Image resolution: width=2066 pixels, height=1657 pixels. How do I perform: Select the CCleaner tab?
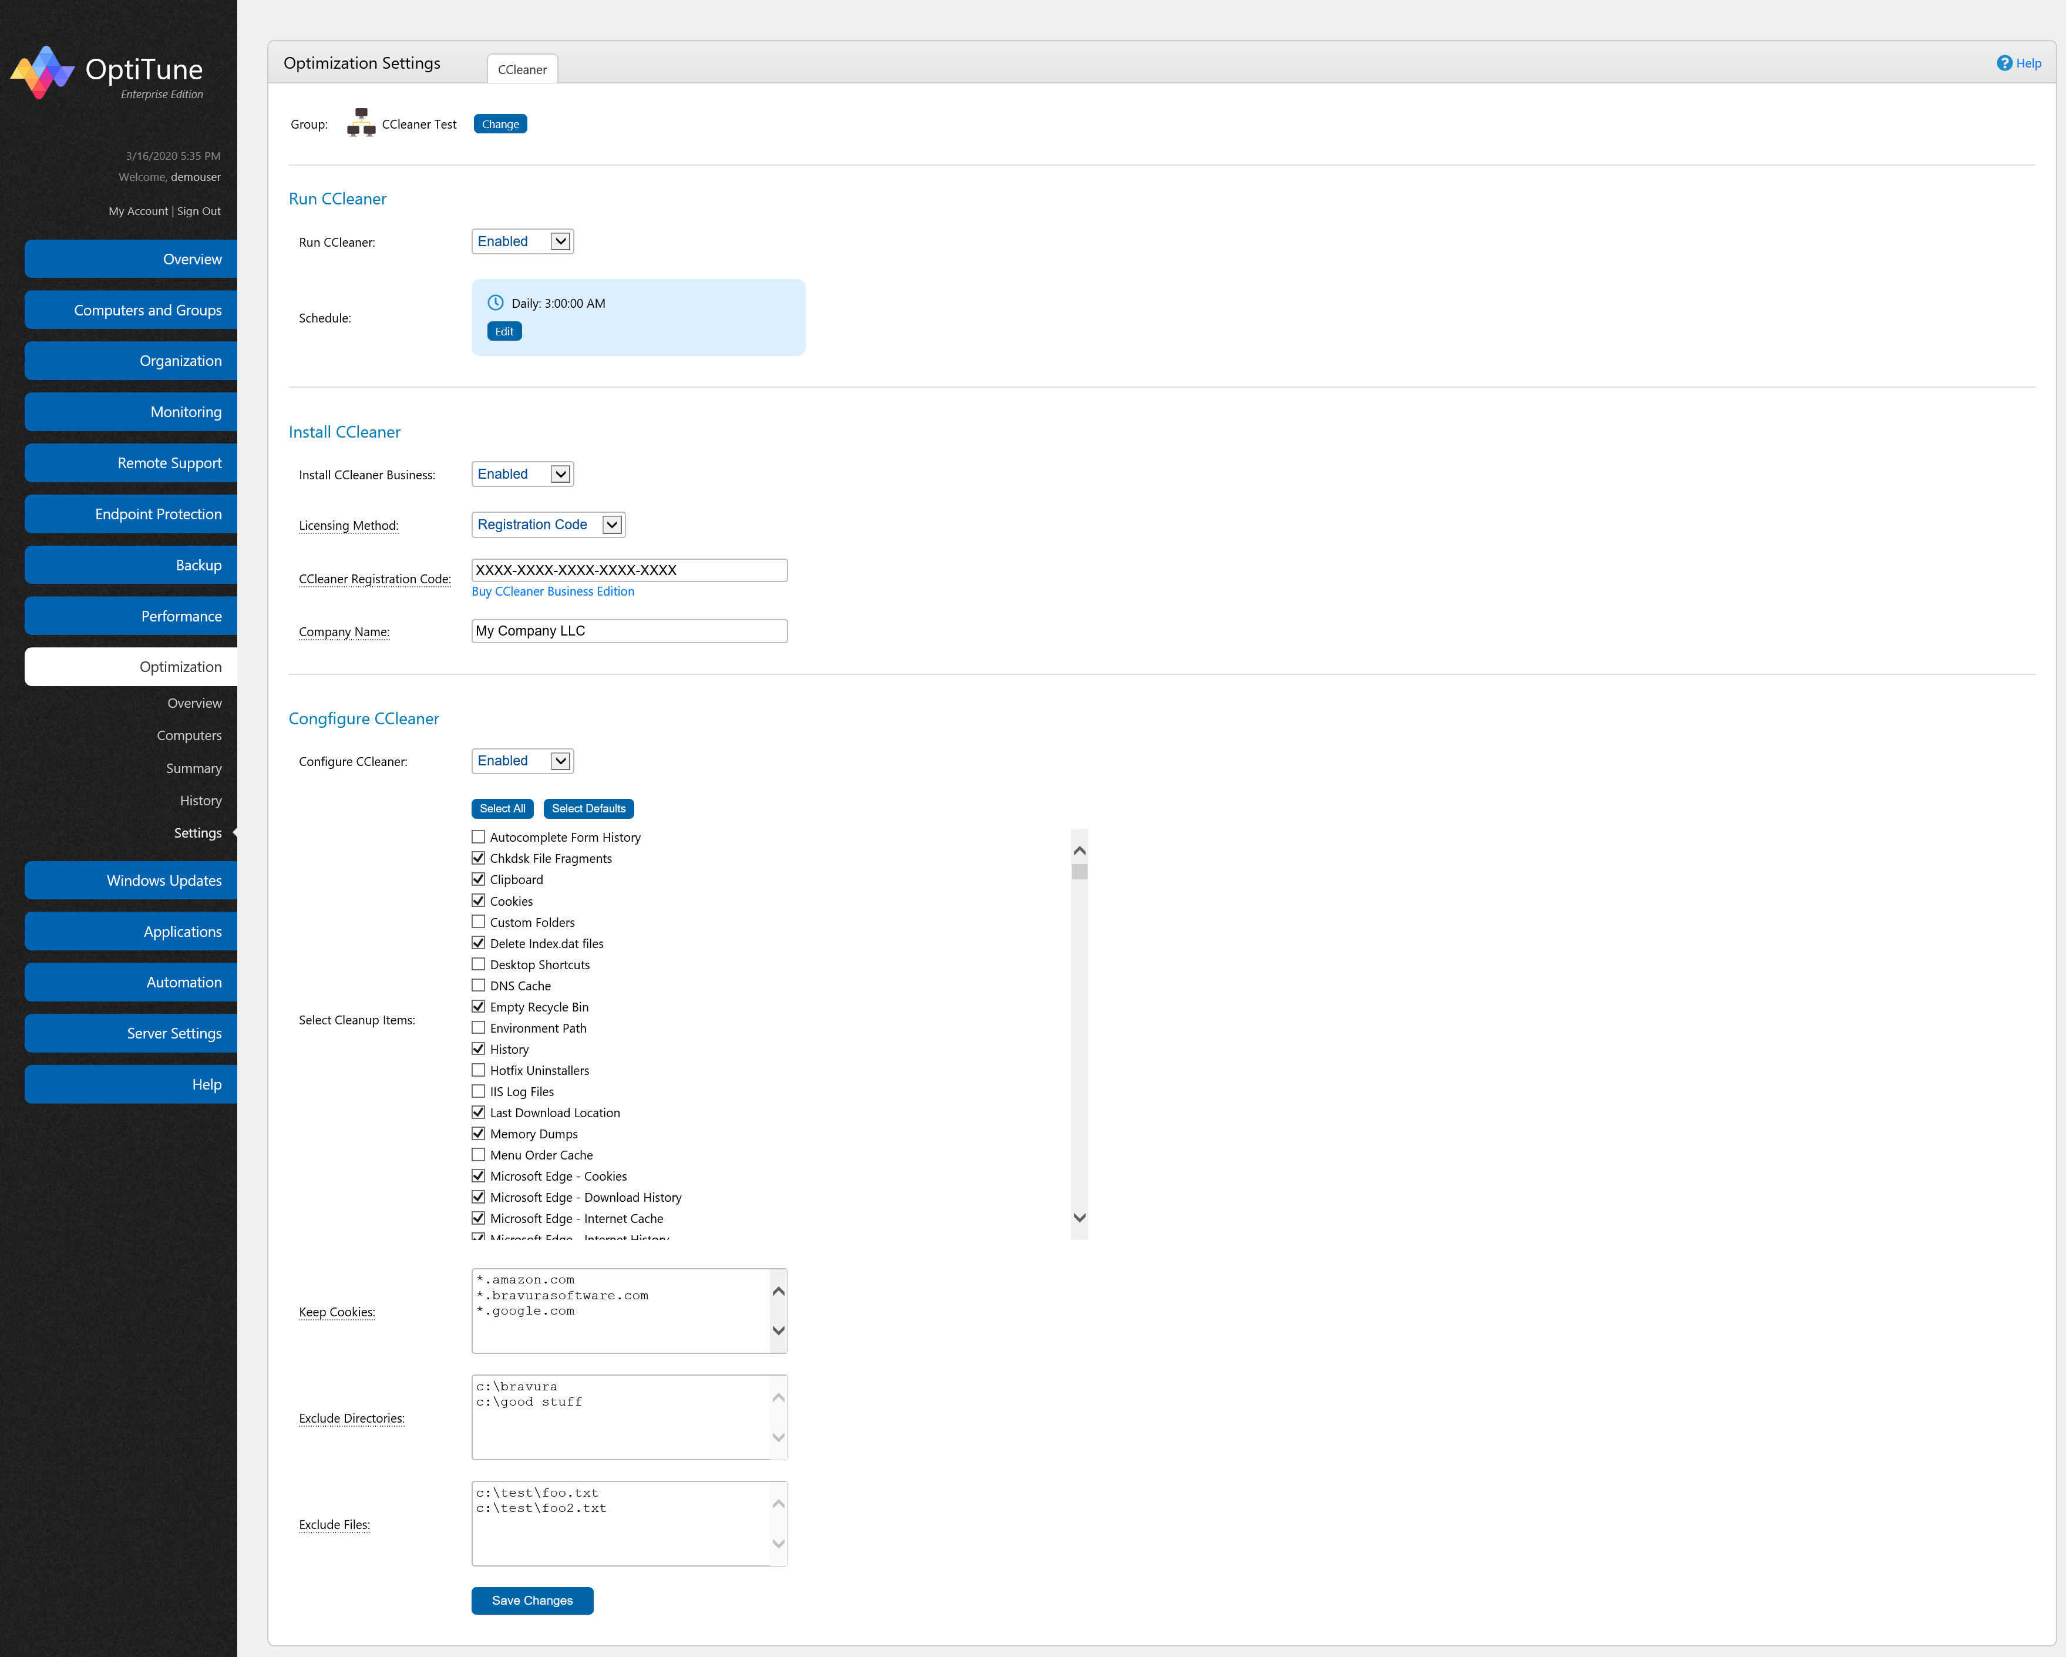pyautogui.click(x=522, y=69)
